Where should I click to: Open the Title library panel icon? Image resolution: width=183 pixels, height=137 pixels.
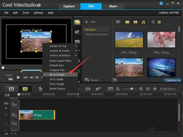tap(78, 42)
